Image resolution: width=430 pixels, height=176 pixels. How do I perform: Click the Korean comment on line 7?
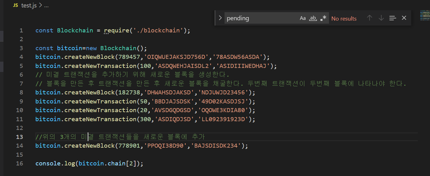(x=221, y=84)
